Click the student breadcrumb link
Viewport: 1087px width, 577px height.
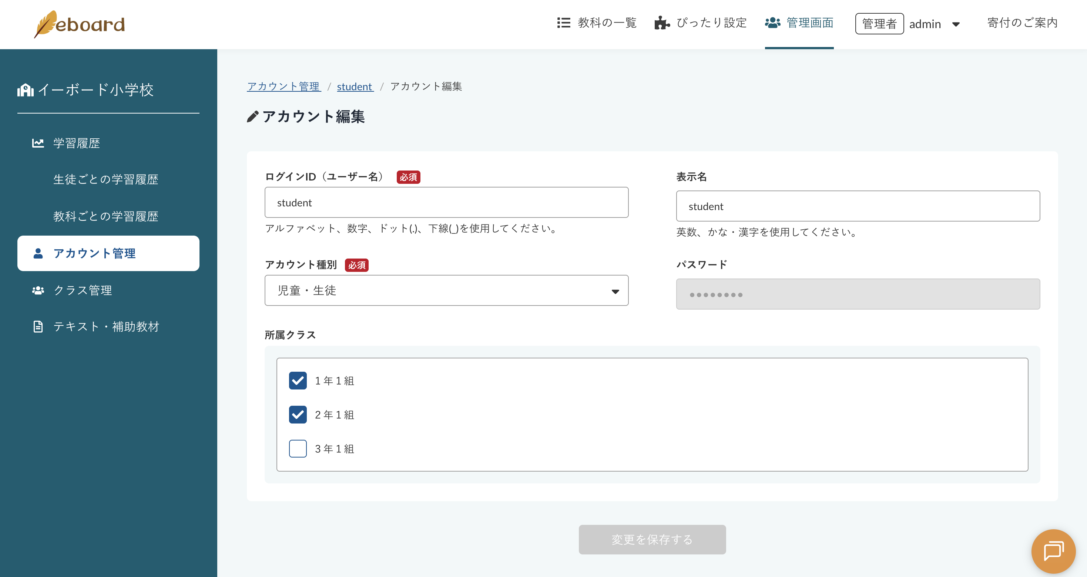[x=355, y=87]
